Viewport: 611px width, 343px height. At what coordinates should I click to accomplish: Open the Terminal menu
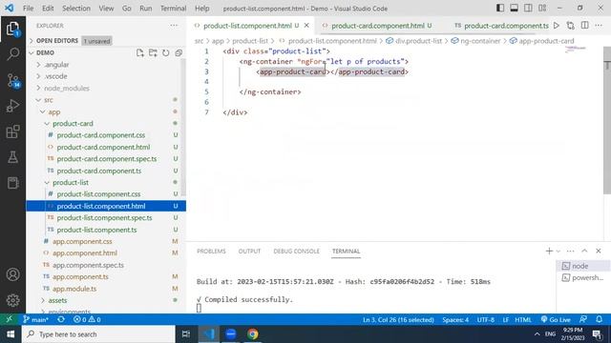(174, 9)
